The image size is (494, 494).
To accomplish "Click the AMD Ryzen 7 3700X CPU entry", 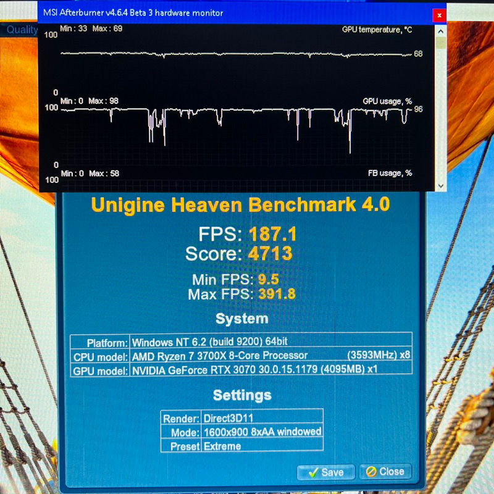I will pyautogui.click(x=220, y=356).
